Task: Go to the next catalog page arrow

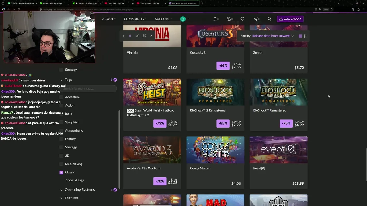Action: click(x=151, y=36)
